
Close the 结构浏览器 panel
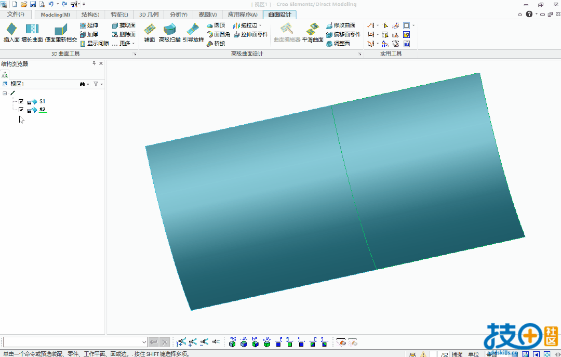pos(101,63)
